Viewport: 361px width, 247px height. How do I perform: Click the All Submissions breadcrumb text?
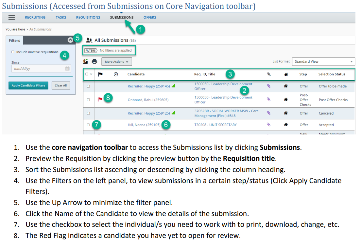coord(40,29)
